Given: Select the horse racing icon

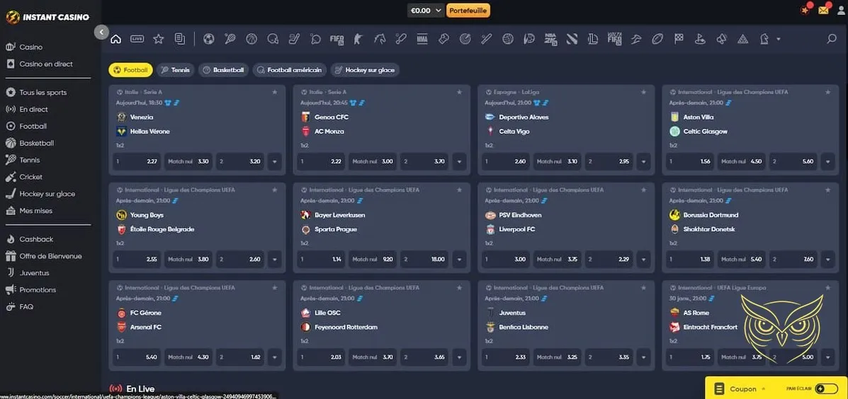Looking at the screenshot, I should pyautogui.click(x=380, y=39).
